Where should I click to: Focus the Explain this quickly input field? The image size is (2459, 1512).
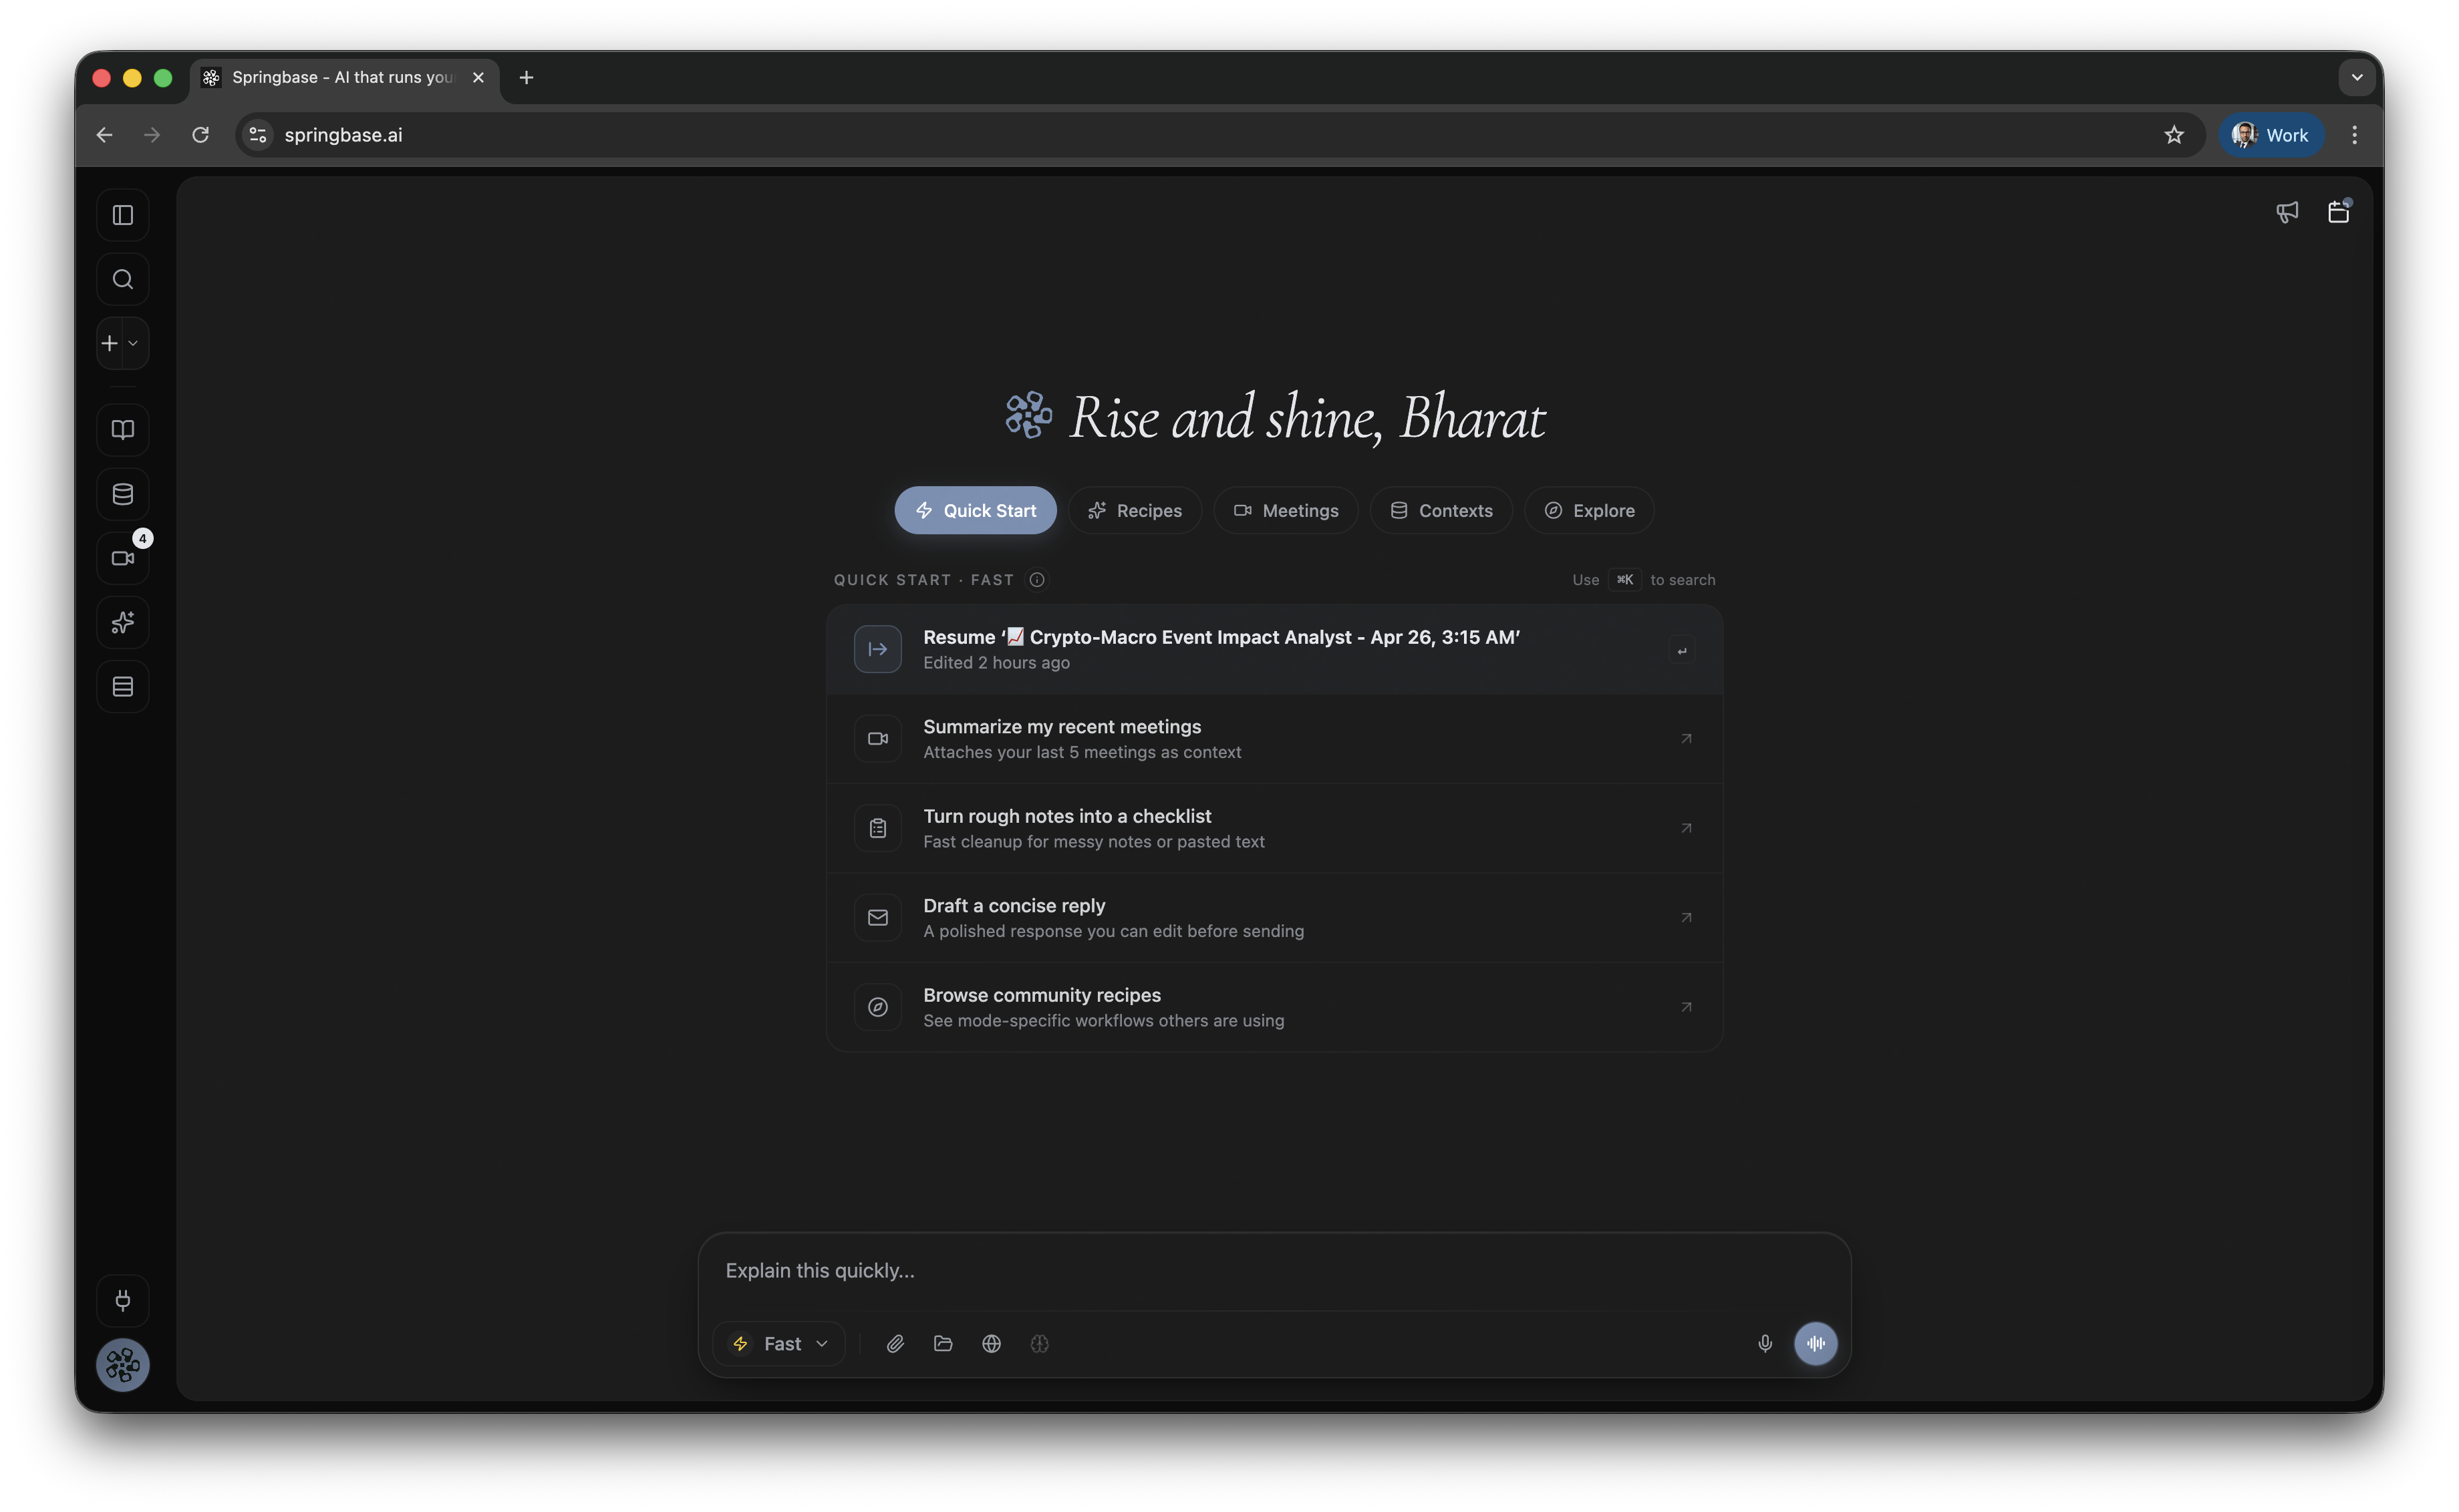pyautogui.click(x=1274, y=1271)
